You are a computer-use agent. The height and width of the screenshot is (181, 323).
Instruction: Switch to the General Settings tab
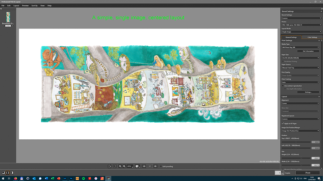coord(291,37)
